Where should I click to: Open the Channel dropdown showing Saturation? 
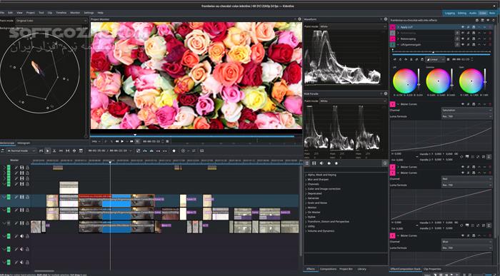coord(466,110)
